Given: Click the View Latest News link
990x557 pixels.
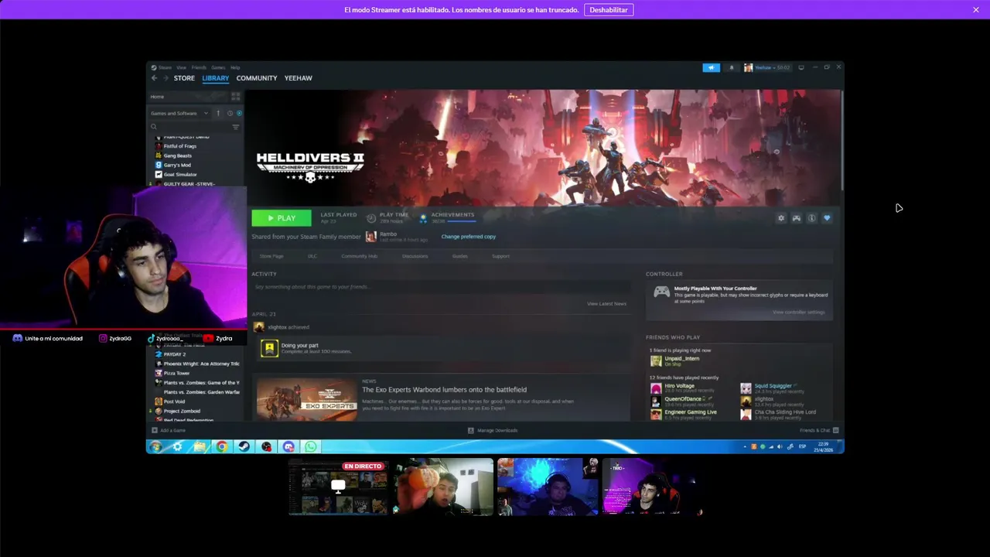Looking at the screenshot, I should [x=606, y=304].
